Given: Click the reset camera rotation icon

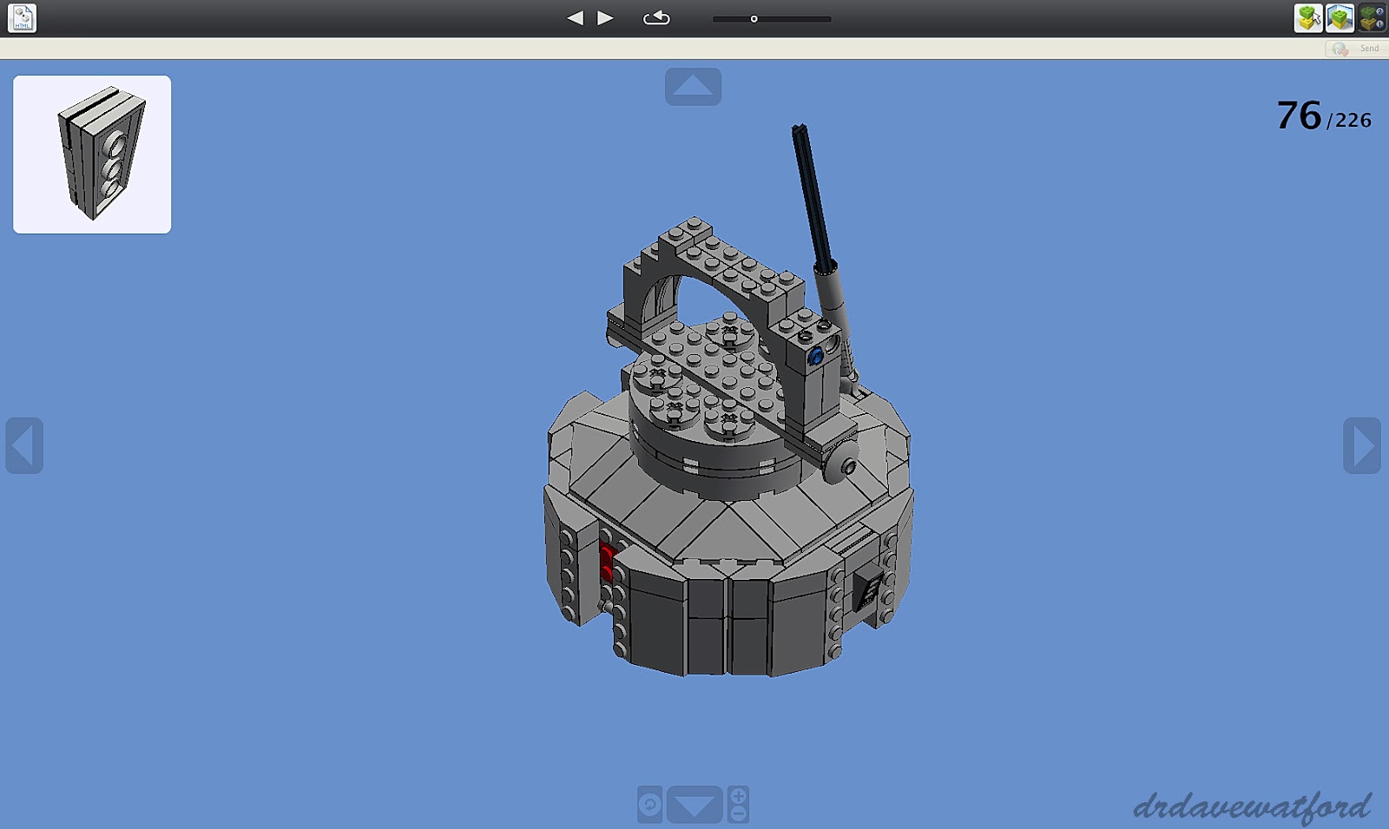Looking at the screenshot, I should (648, 803).
